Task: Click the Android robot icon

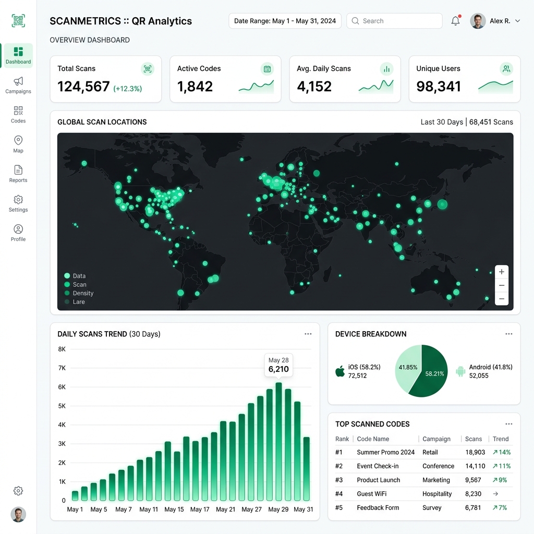Action: click(460, 371)
